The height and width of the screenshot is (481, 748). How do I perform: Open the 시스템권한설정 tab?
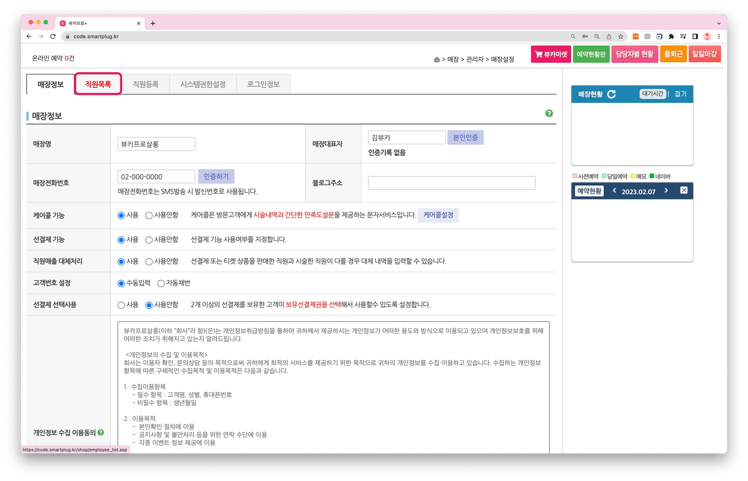(203, 84)
